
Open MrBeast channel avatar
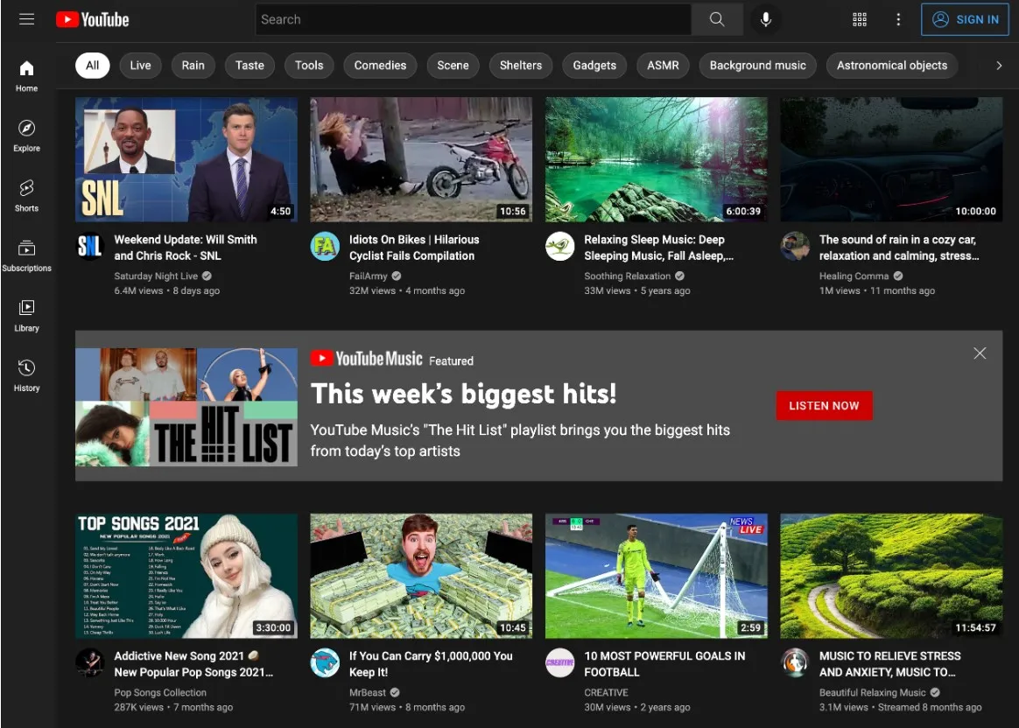(x=325, y=663)
